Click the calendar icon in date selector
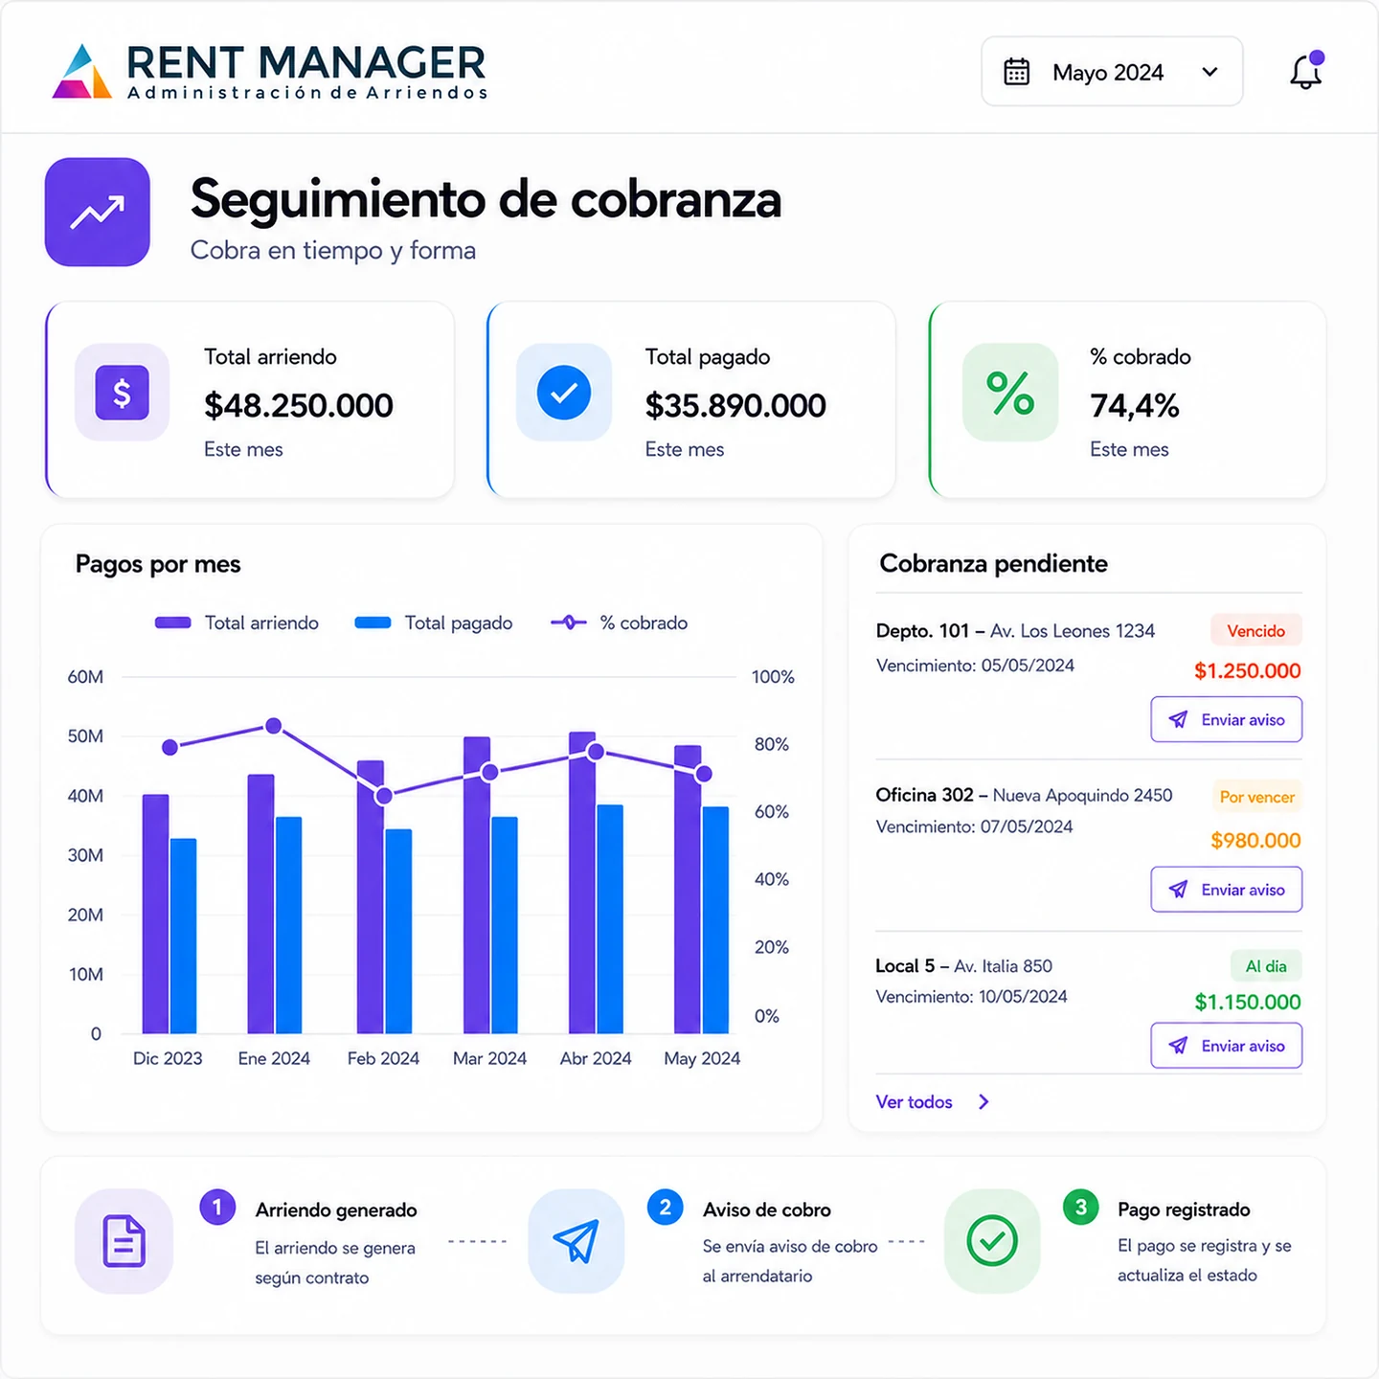 click(x=1016, y=72)
